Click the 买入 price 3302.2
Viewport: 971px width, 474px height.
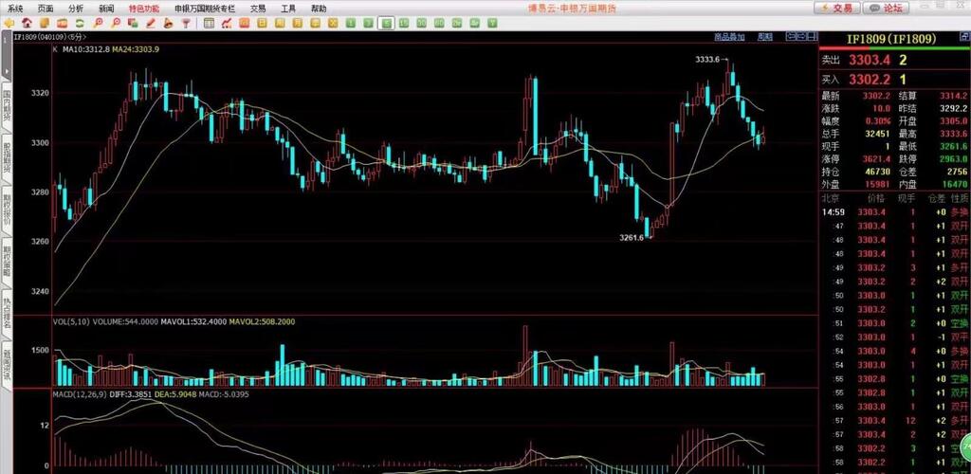869,80
